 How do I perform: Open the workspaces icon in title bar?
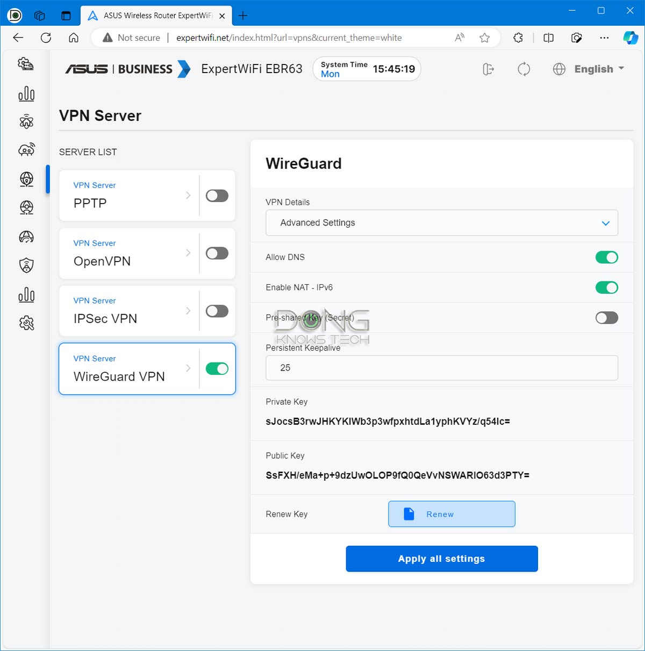click(x=39, y=16)
